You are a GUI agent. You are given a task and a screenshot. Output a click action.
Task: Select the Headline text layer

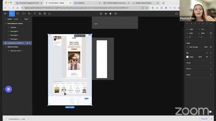13,28
